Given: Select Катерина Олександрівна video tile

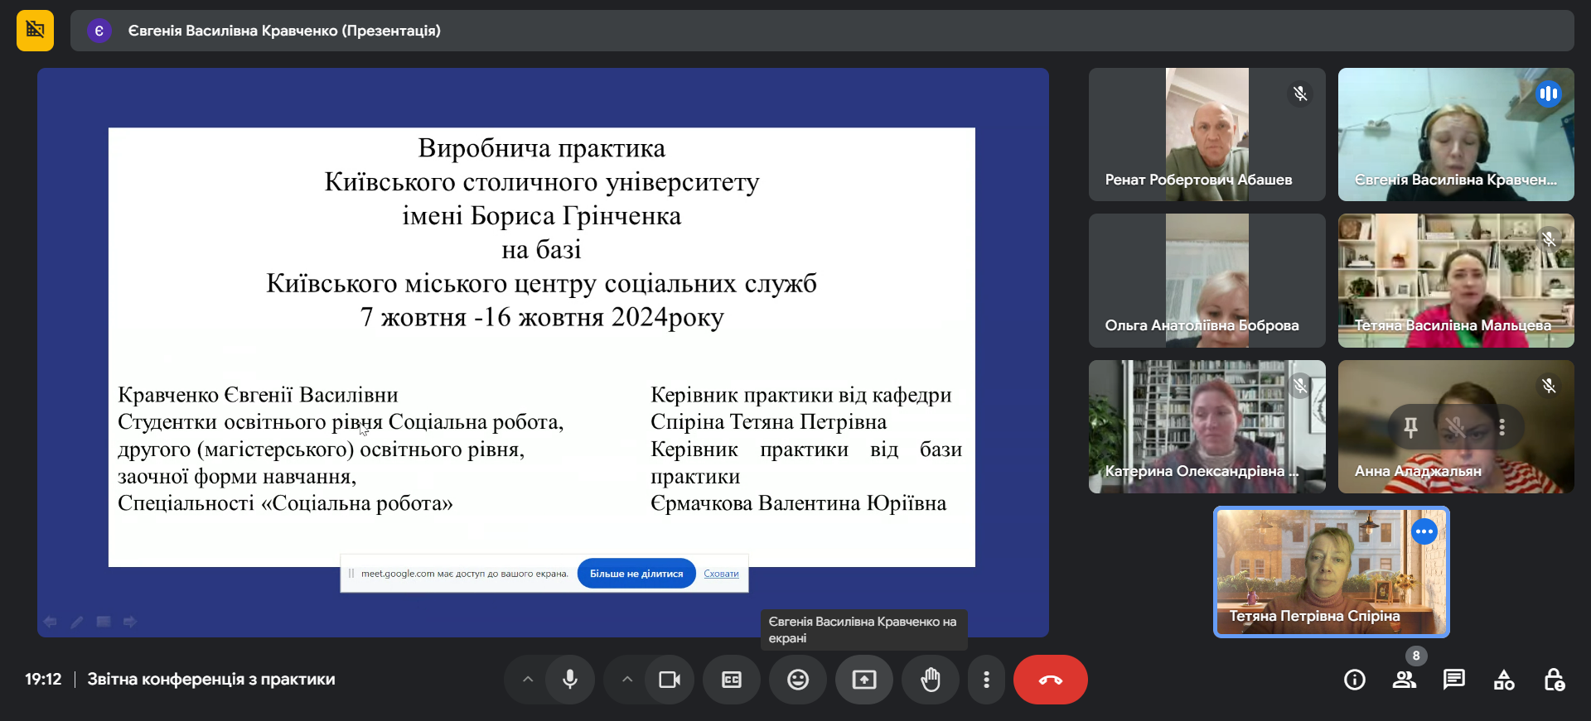Looking at the screenshot, I should (1207, 426).
